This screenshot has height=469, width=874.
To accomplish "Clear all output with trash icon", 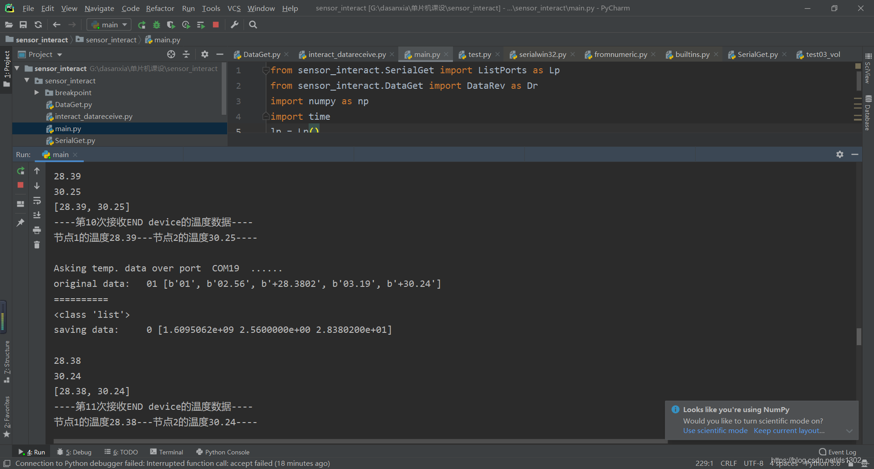I will click(37, 245).
